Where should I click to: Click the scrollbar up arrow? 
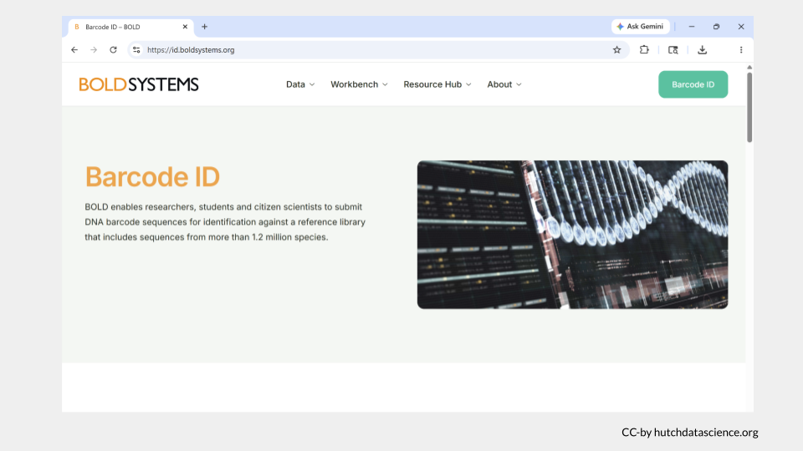749,68
